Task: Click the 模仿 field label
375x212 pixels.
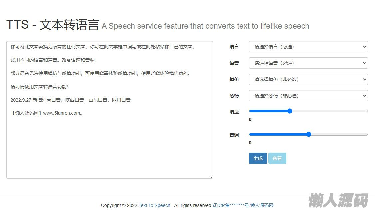Action: coord(234,79)
